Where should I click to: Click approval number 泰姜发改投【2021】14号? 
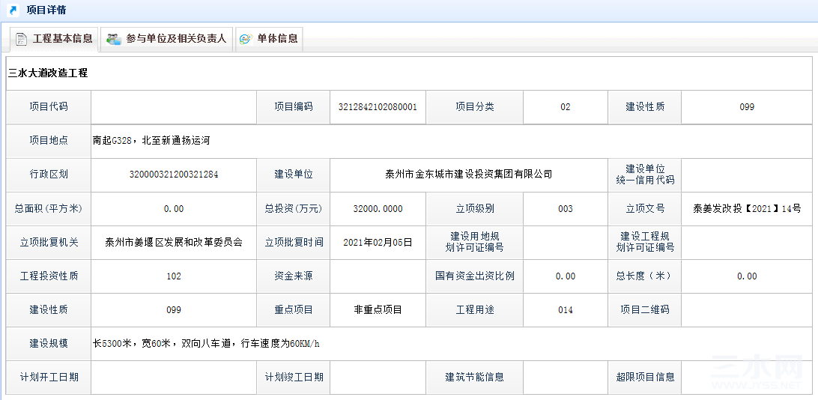[x=747, y=208]
